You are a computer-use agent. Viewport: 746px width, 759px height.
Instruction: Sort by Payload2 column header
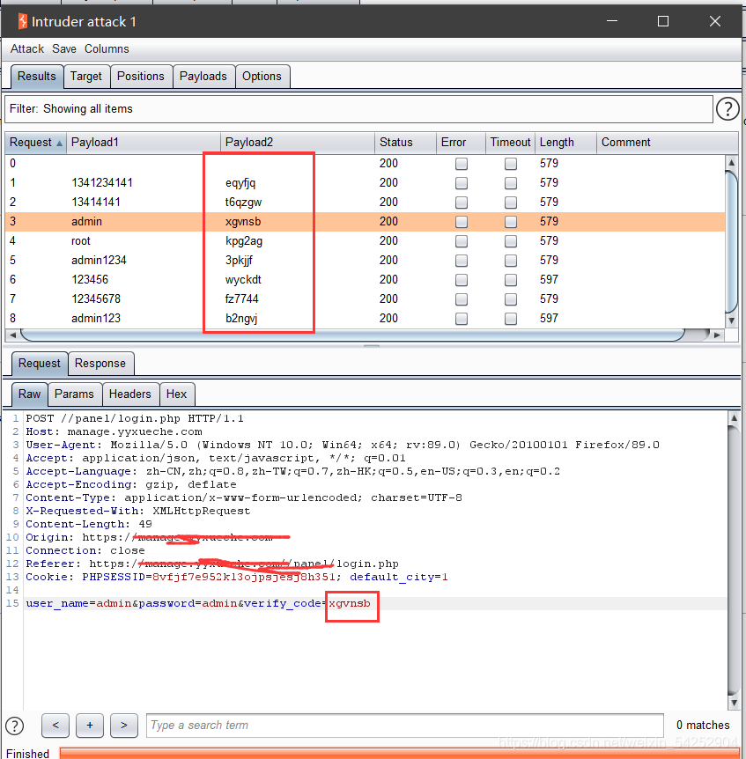click(x=297, y=143)
